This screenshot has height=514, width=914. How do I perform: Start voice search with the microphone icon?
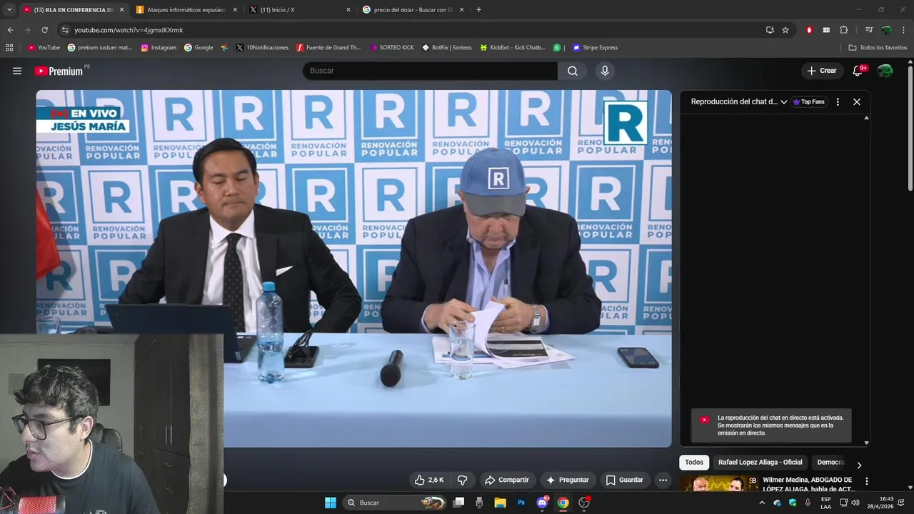click(605, 71)
